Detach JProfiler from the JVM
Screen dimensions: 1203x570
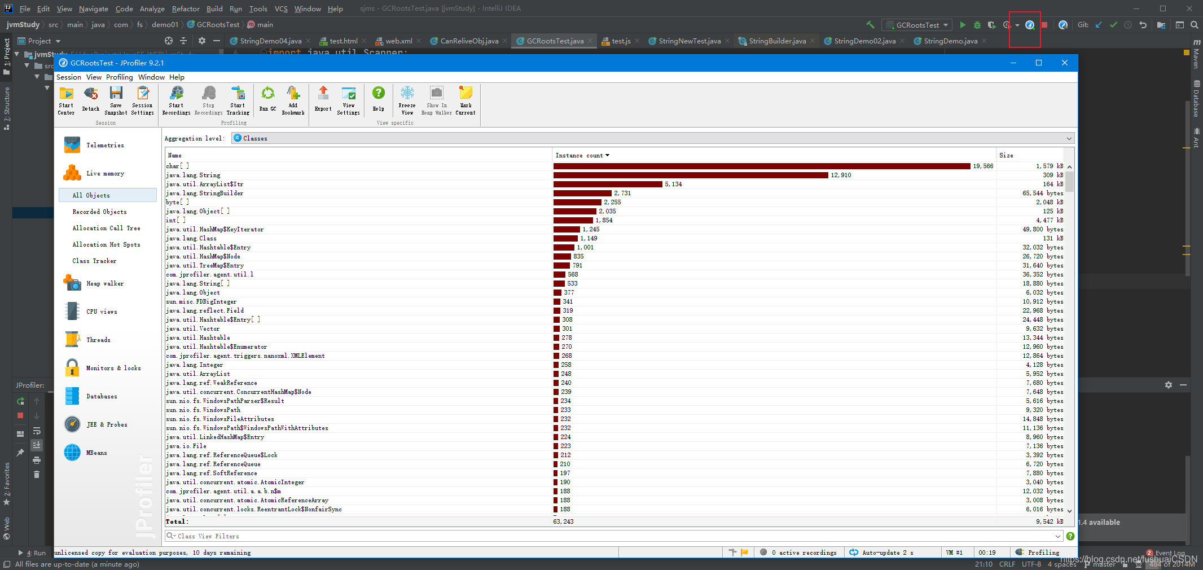90,99
